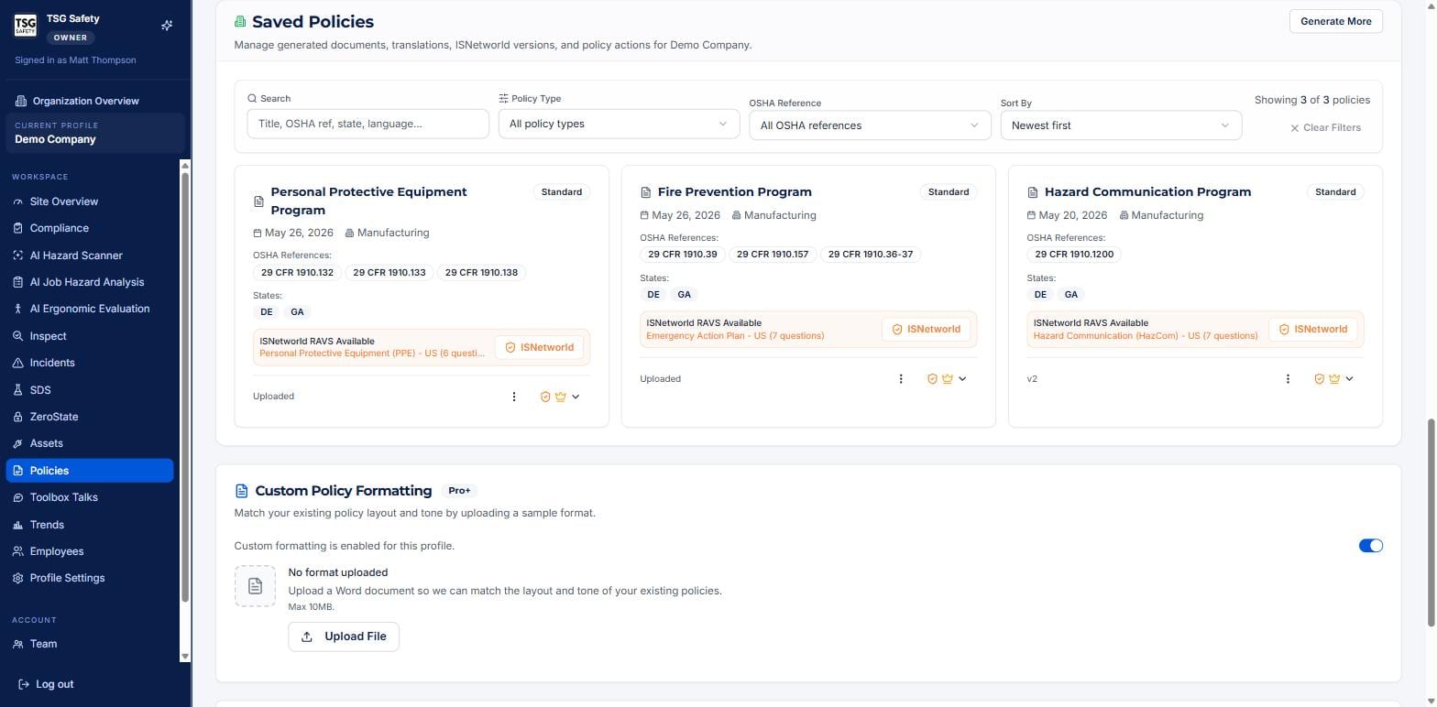
Task: Click the sidebar scroll up arrow
Action: (x=185, y=166)
